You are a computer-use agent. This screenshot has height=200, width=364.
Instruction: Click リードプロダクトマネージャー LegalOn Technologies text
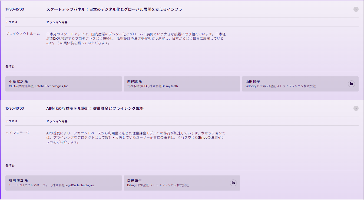tap(52, 185)
